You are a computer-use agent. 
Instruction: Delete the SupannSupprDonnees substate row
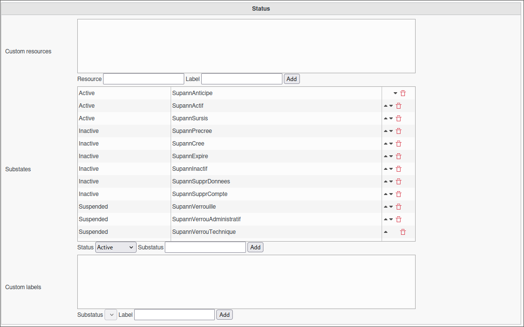[x=399, y=181]
